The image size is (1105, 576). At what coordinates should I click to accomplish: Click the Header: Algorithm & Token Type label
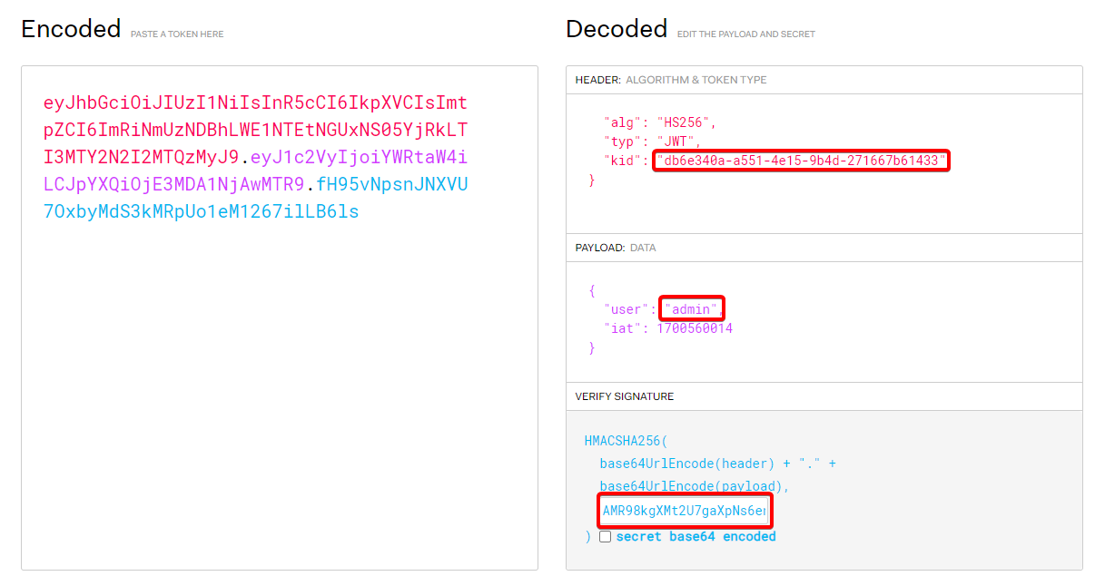(x=670, y=80)
